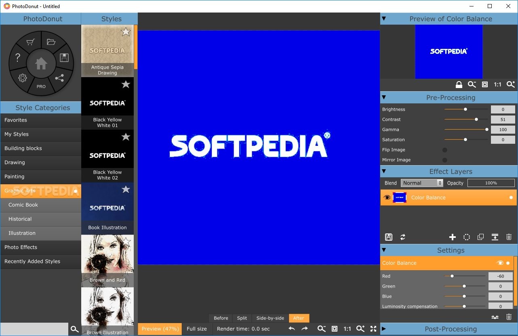Toggle eye icon in Color Balance settings

[500, 263]
